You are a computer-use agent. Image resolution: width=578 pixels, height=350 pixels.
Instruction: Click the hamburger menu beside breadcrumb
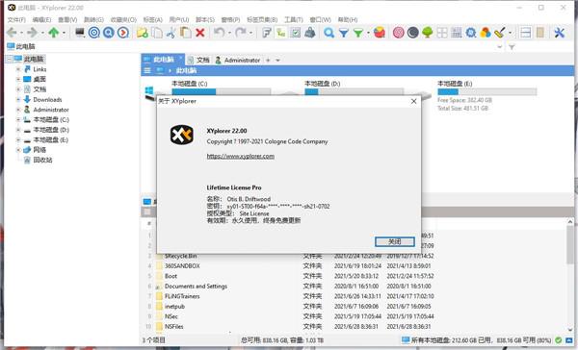point(147,70)
